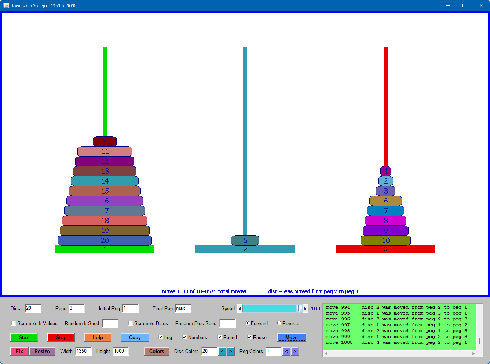Click the log panel scroll-right arrow
Screen dimensions: 490x364
pyautogui.click(x=473, y=354)
